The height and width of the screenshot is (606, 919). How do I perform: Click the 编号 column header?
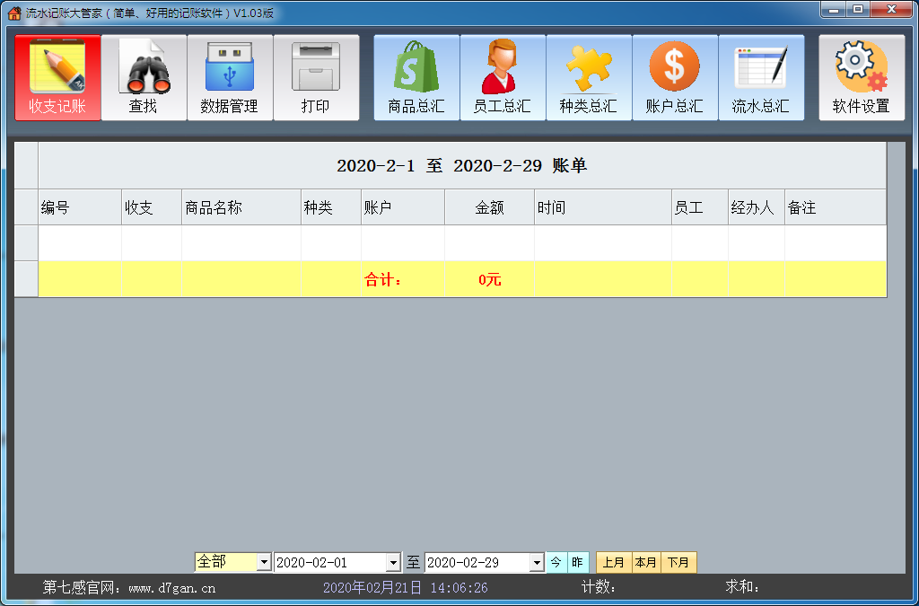(x=80, y=207)
